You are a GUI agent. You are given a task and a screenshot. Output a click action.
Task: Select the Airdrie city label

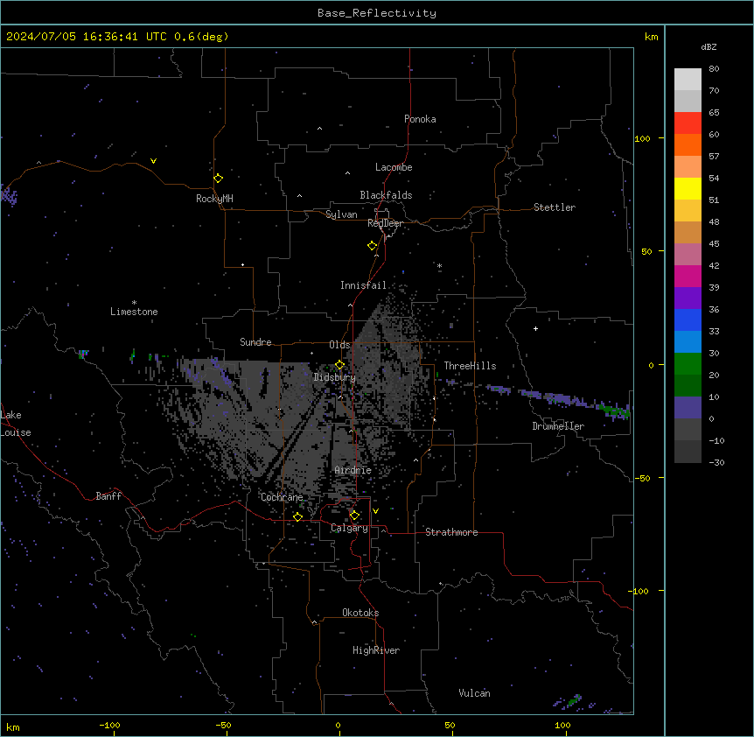tap(353, 470)
